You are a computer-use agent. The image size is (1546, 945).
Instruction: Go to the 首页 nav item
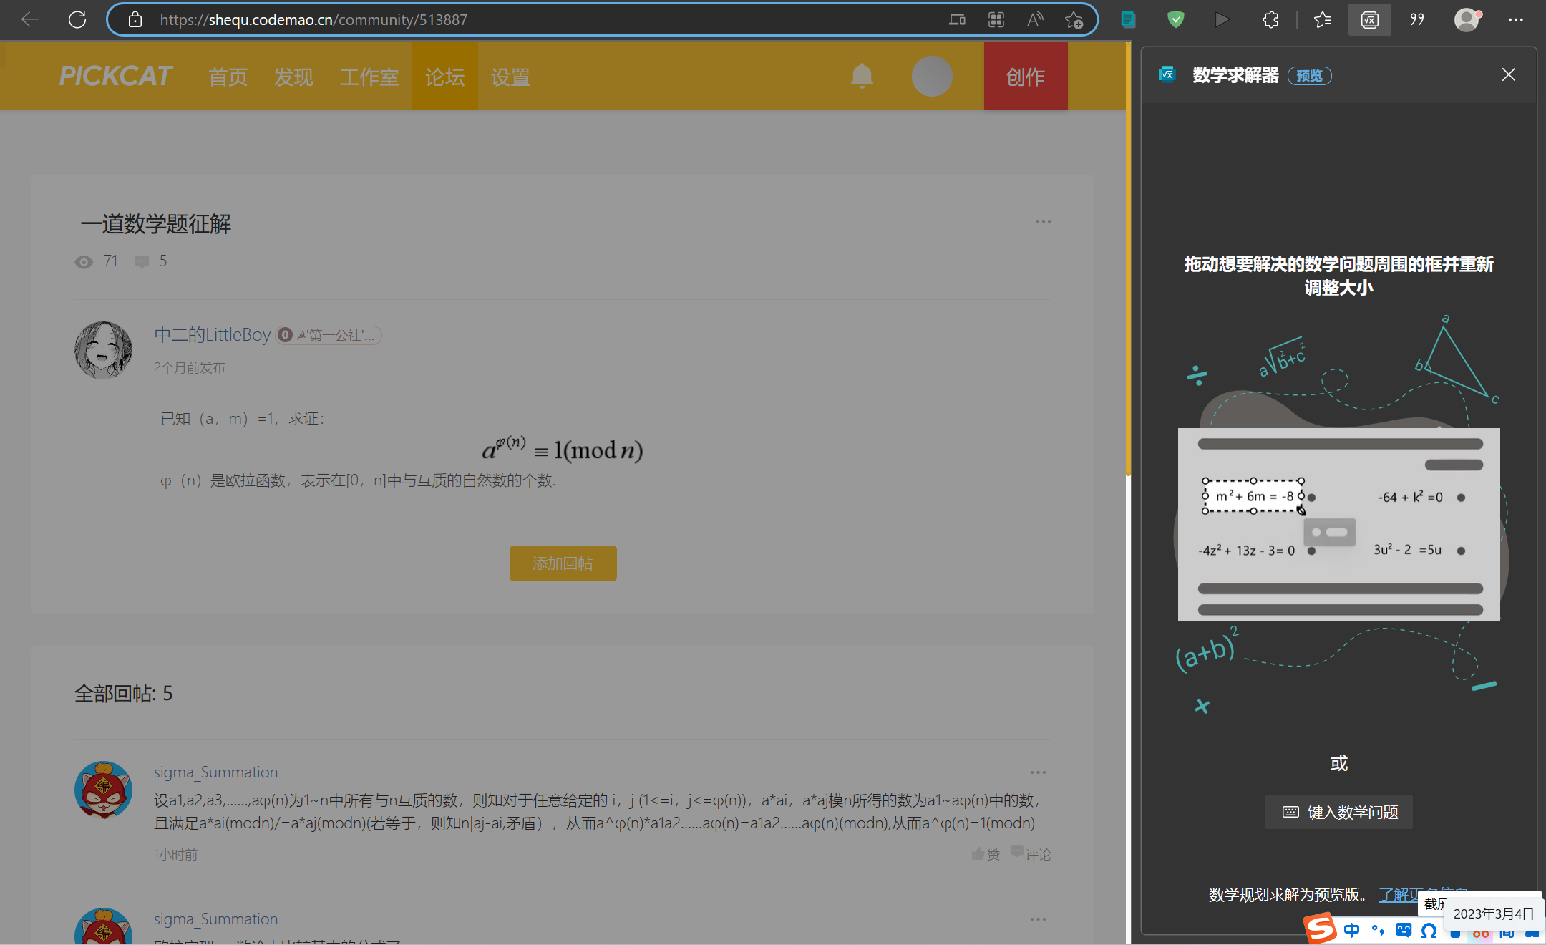point(228,77)
